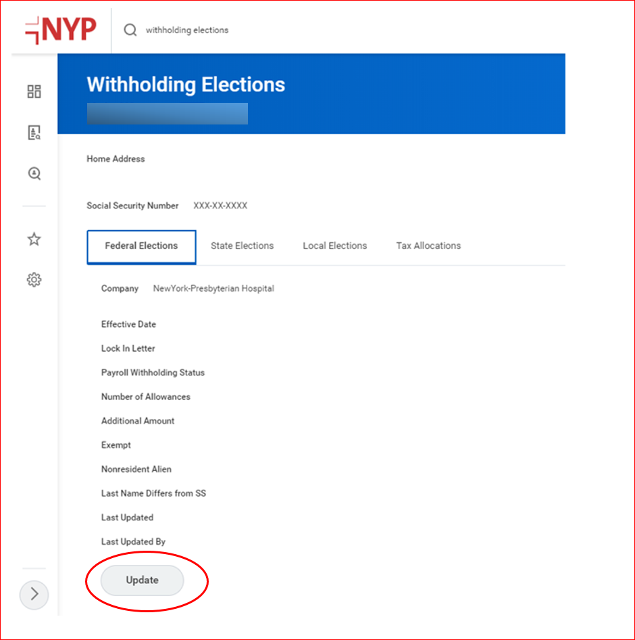Click the circular magnifier icon in sidebar
635x640 pixels.
34,174
